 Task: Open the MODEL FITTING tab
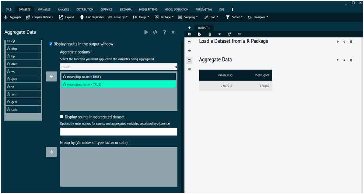(x=149, y=9)
